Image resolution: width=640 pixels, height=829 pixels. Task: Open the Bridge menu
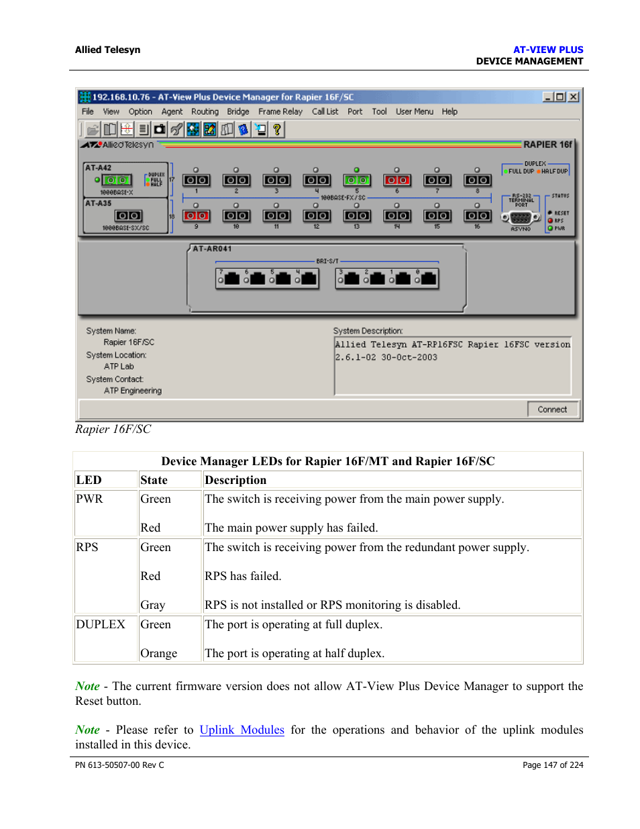click(x=238, y=111)
